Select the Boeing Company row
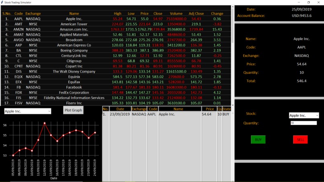 click(116, 50)
